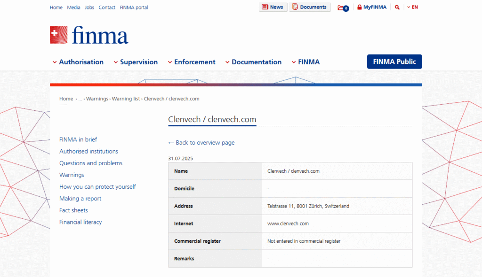
Task: Open Authorised institutions sidebar link
Action: click(x=88, y=151)
